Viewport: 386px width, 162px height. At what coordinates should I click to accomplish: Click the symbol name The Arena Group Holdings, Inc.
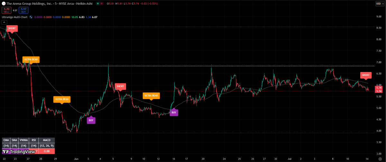29,3
